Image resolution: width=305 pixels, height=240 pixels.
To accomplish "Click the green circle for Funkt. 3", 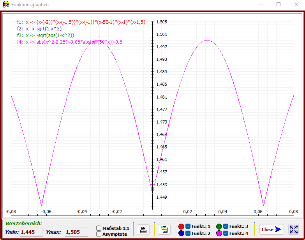I will tap(219, 226).
